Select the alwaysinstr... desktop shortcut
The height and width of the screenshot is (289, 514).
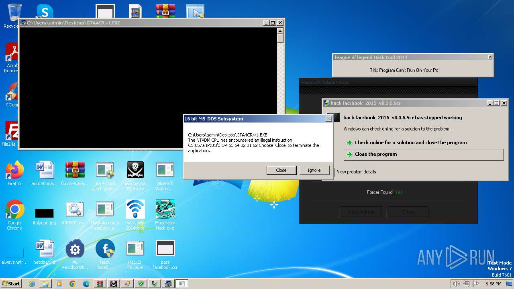[x=14, y=257]
